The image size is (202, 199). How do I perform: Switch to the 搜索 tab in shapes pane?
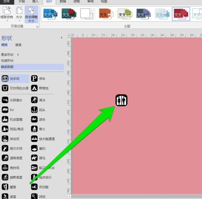point(18,45)
